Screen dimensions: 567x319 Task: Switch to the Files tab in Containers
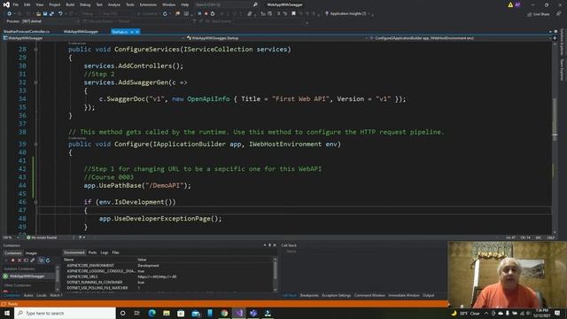[115, 253]
